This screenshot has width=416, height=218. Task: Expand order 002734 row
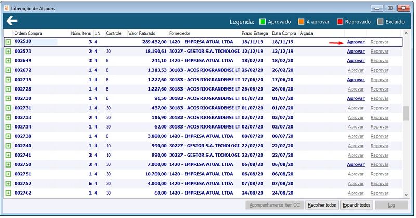point(8,127)
